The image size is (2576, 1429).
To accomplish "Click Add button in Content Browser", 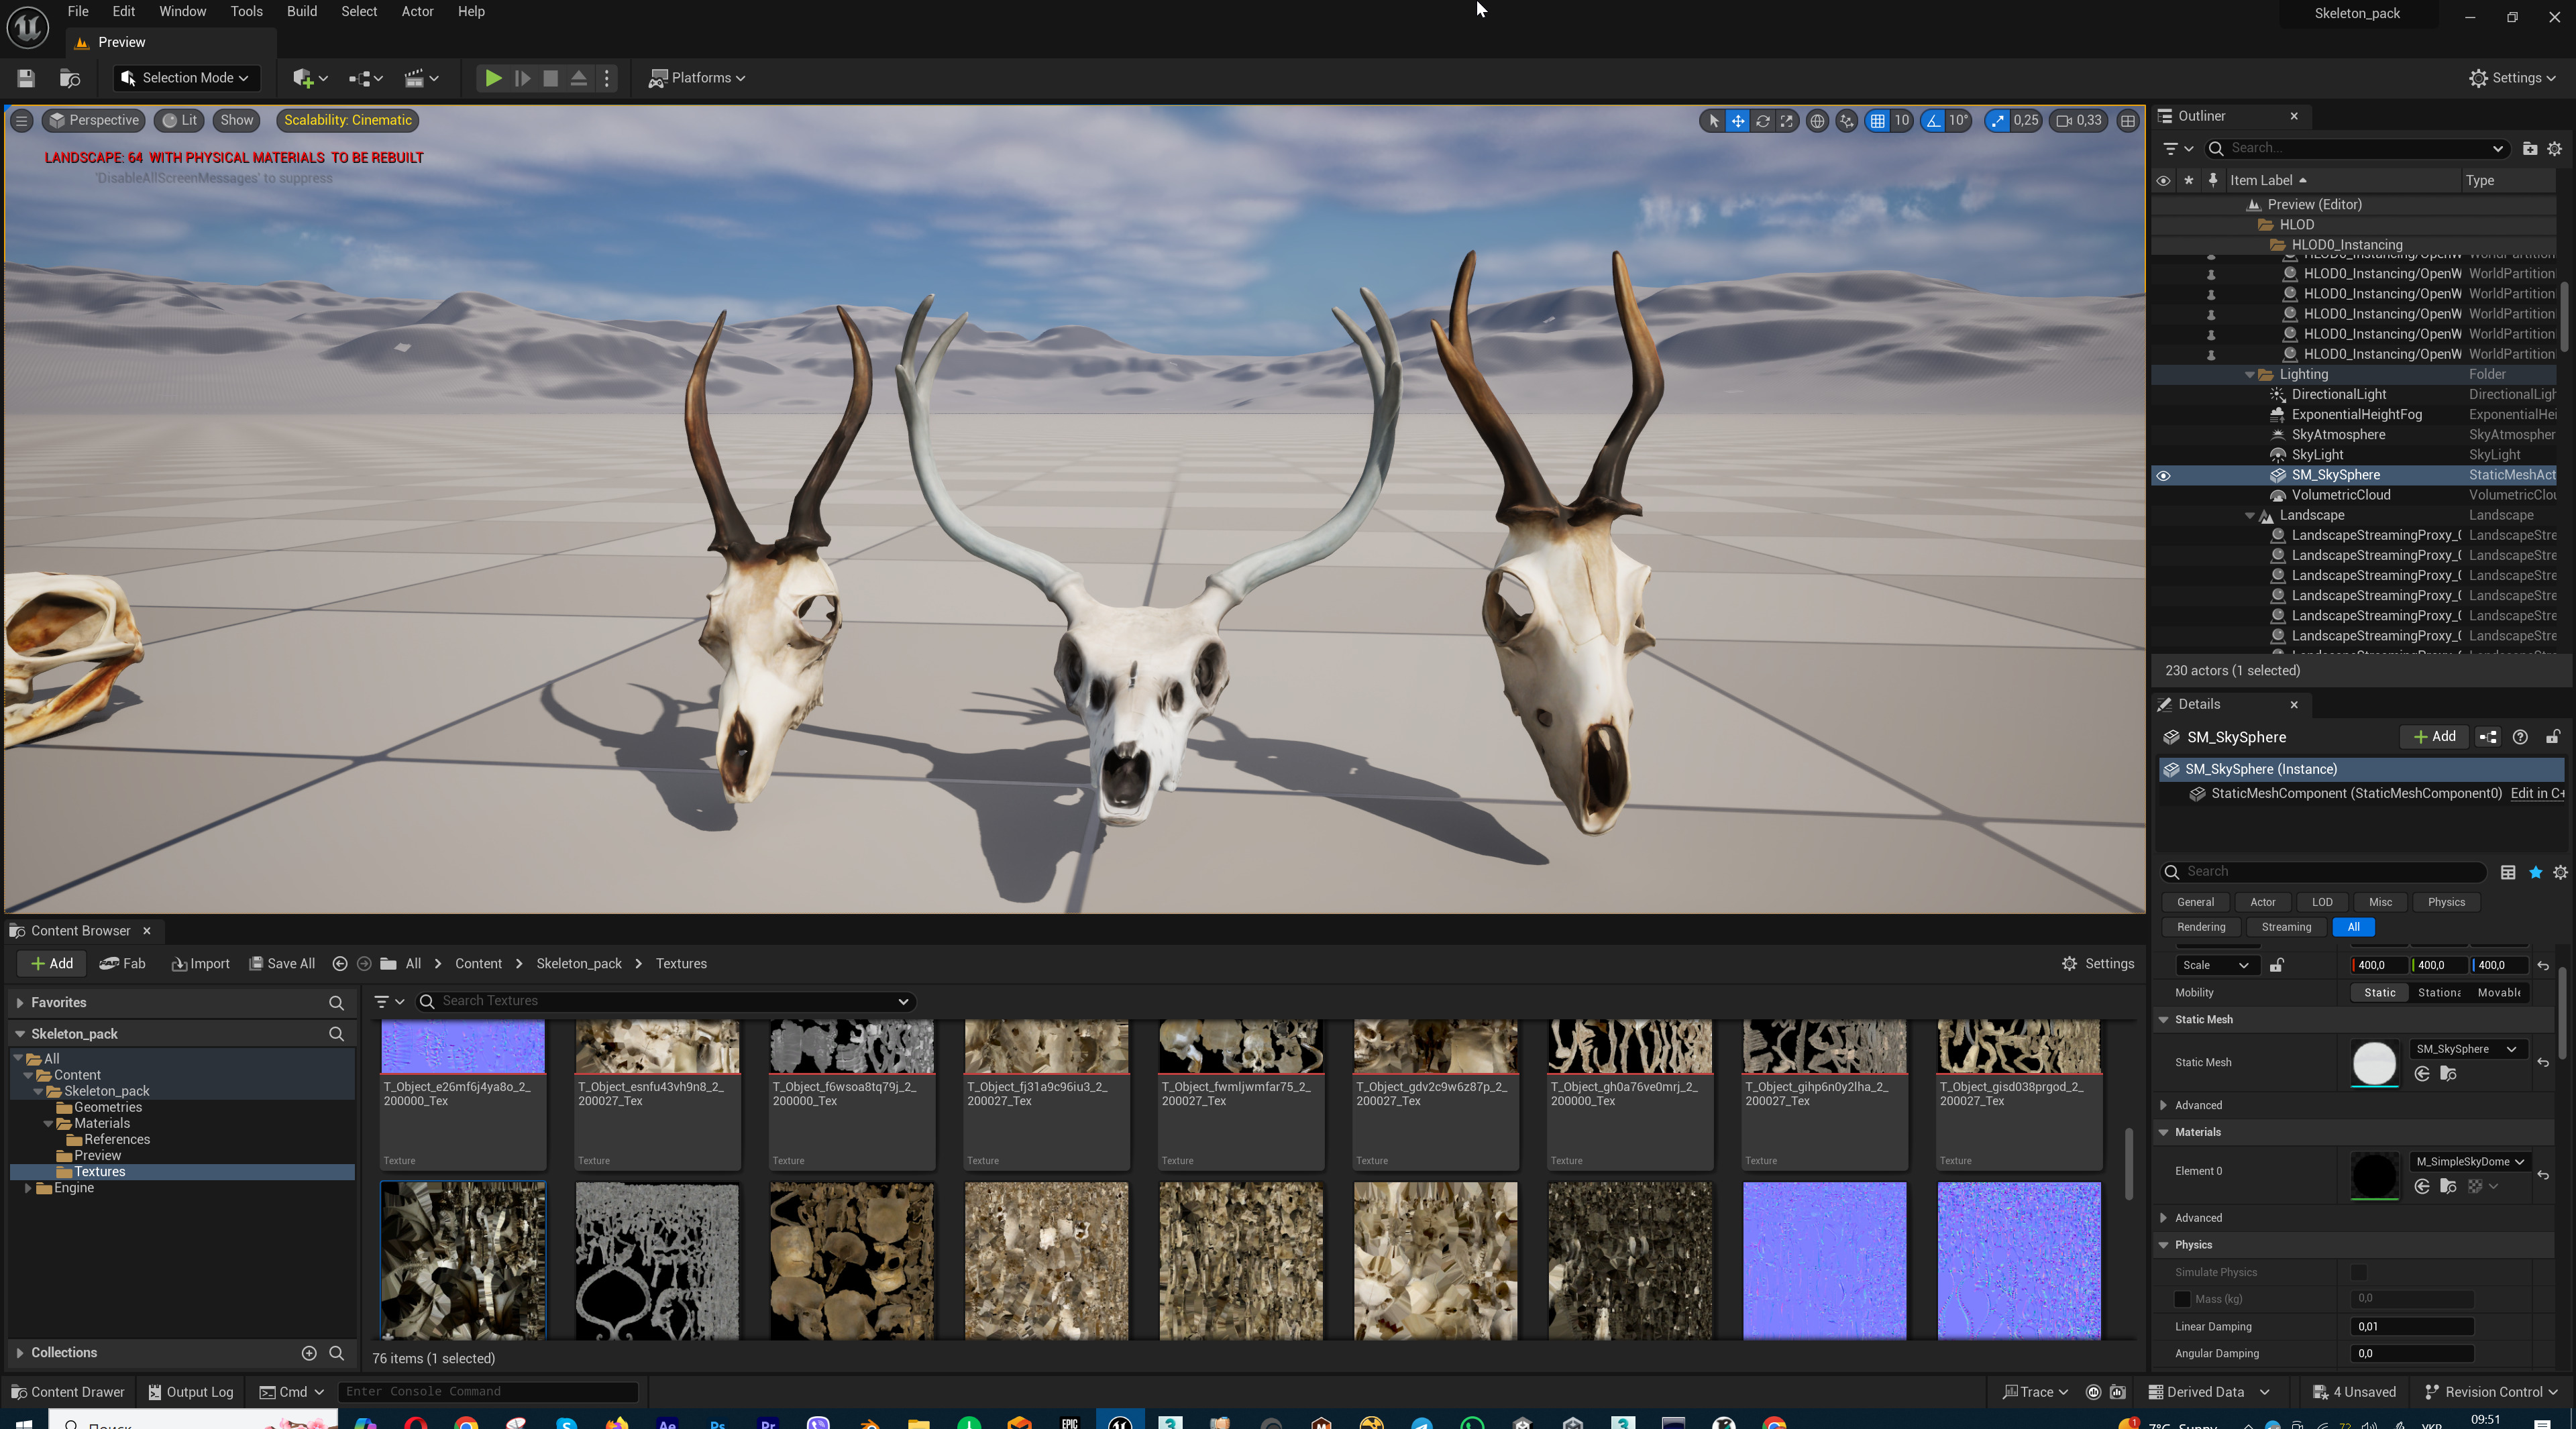I will (52, 964).
